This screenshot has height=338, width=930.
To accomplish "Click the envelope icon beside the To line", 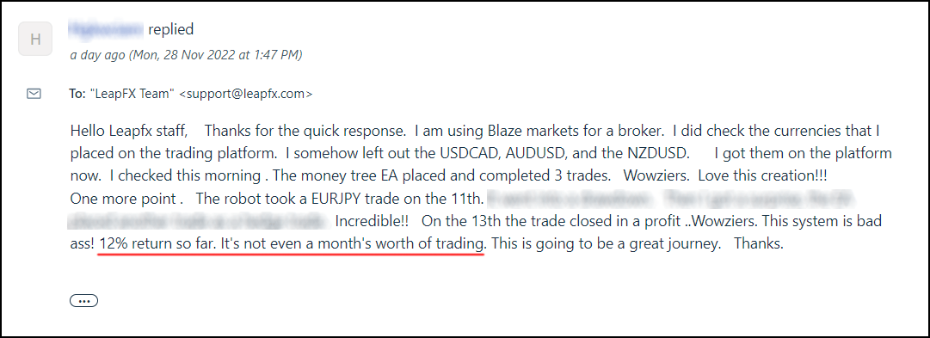I will (34, 93).
